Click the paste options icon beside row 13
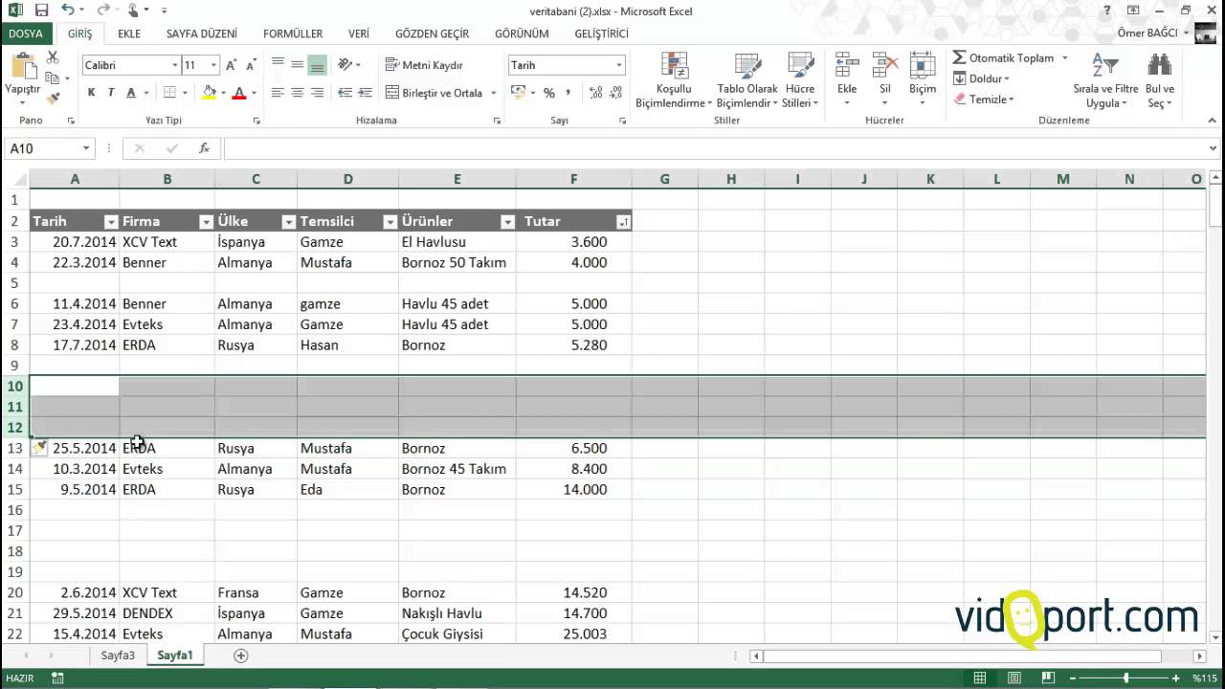 click(39, 447)
